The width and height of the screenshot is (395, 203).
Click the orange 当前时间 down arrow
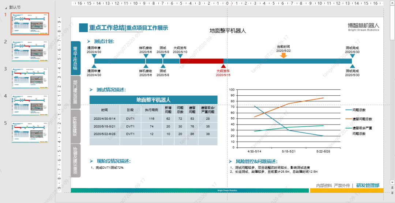(x=284, y=55)
